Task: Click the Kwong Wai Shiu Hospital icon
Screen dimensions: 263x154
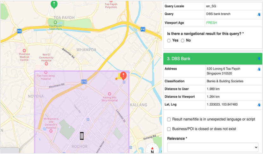Action: click(110, 94)
